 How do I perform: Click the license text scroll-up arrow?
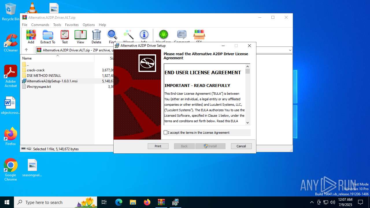(247, 66)
